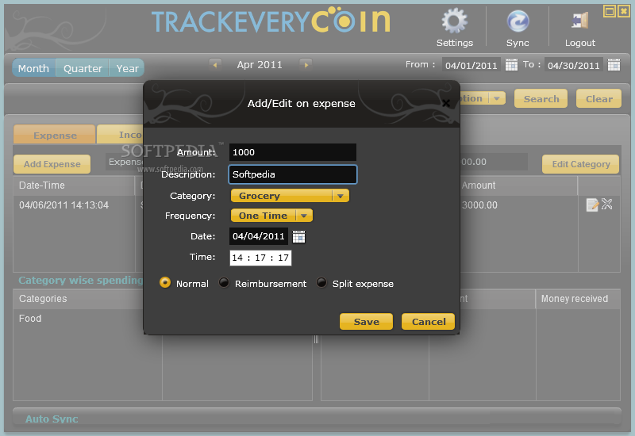Click the Amount field containing 1000
Screen dimensions: 635x436
tap(293, 152)
